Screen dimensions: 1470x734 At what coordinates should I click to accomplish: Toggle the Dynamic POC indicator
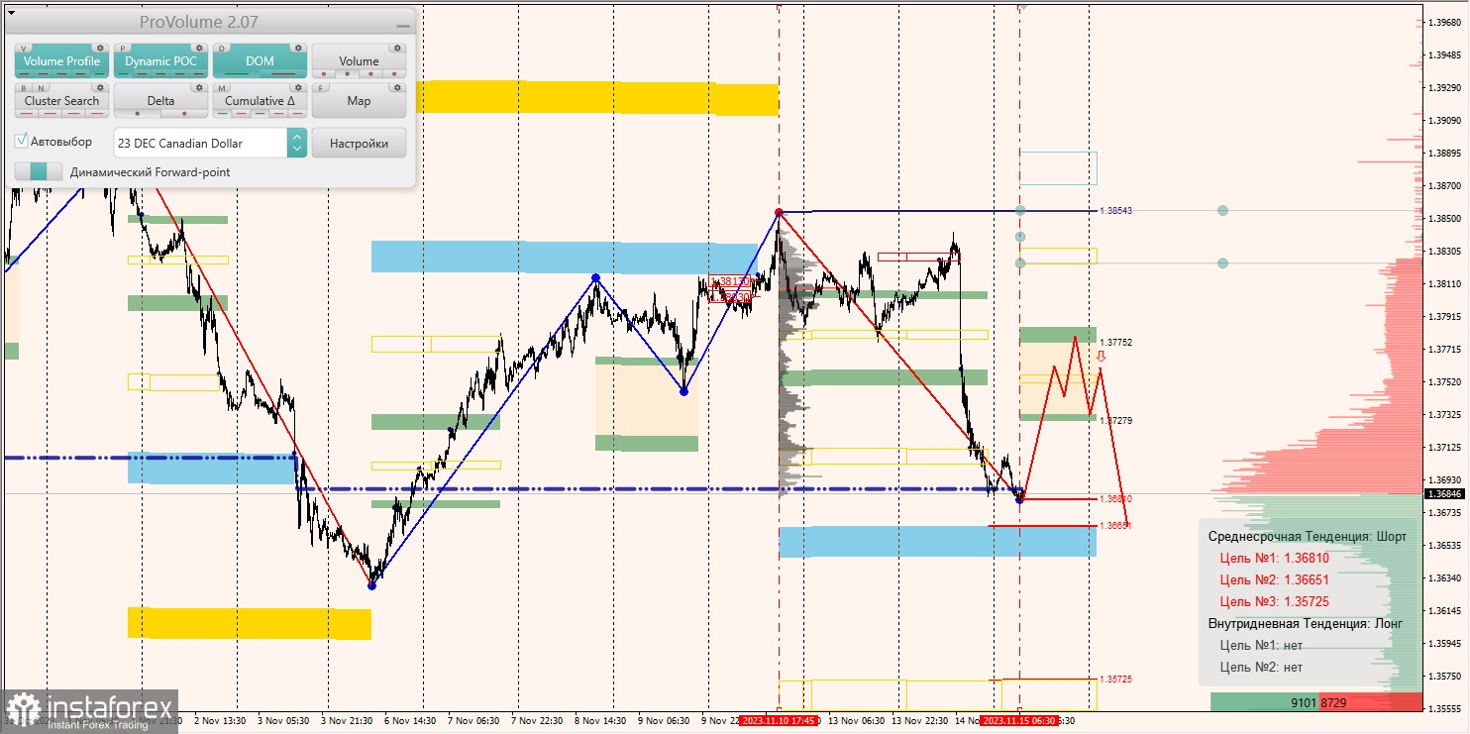pyautogui.click(x=160, y=60)
